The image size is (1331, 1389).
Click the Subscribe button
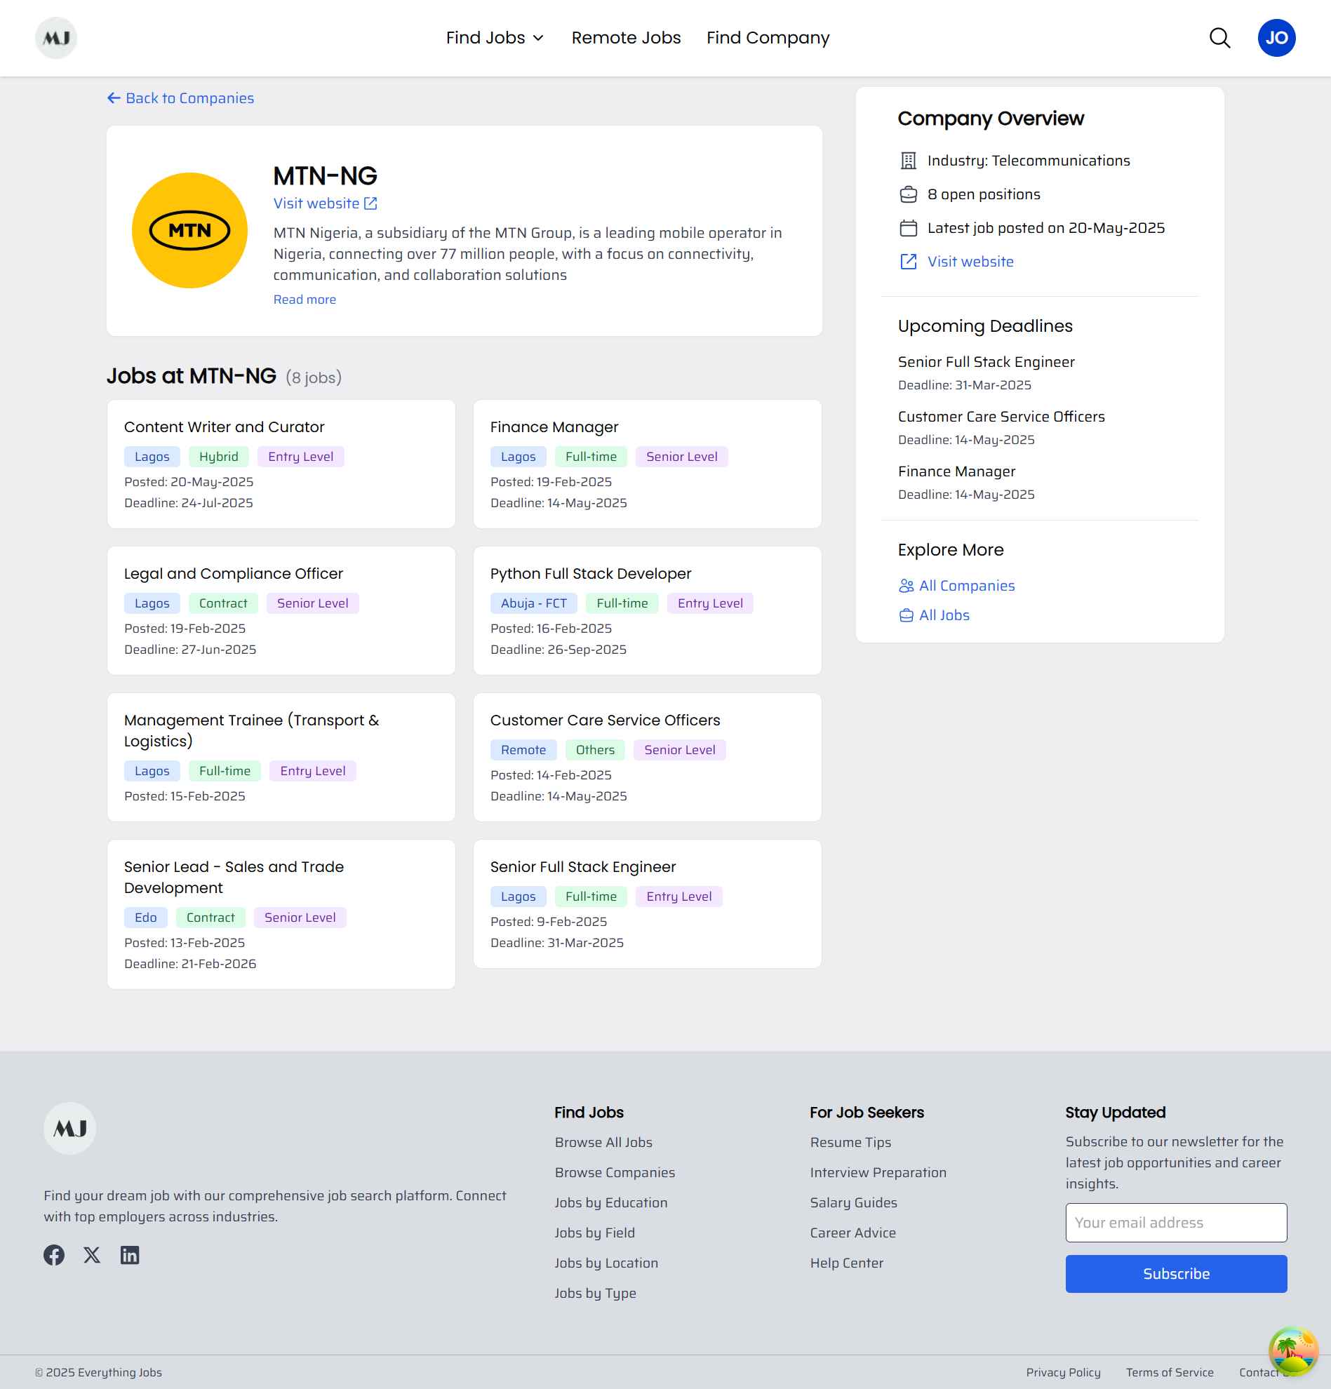1175,1273
